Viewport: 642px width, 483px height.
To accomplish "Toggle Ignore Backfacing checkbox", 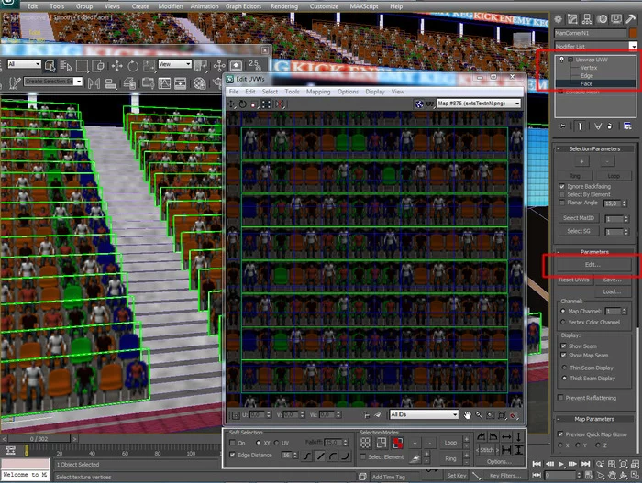I will click(561, 187).
